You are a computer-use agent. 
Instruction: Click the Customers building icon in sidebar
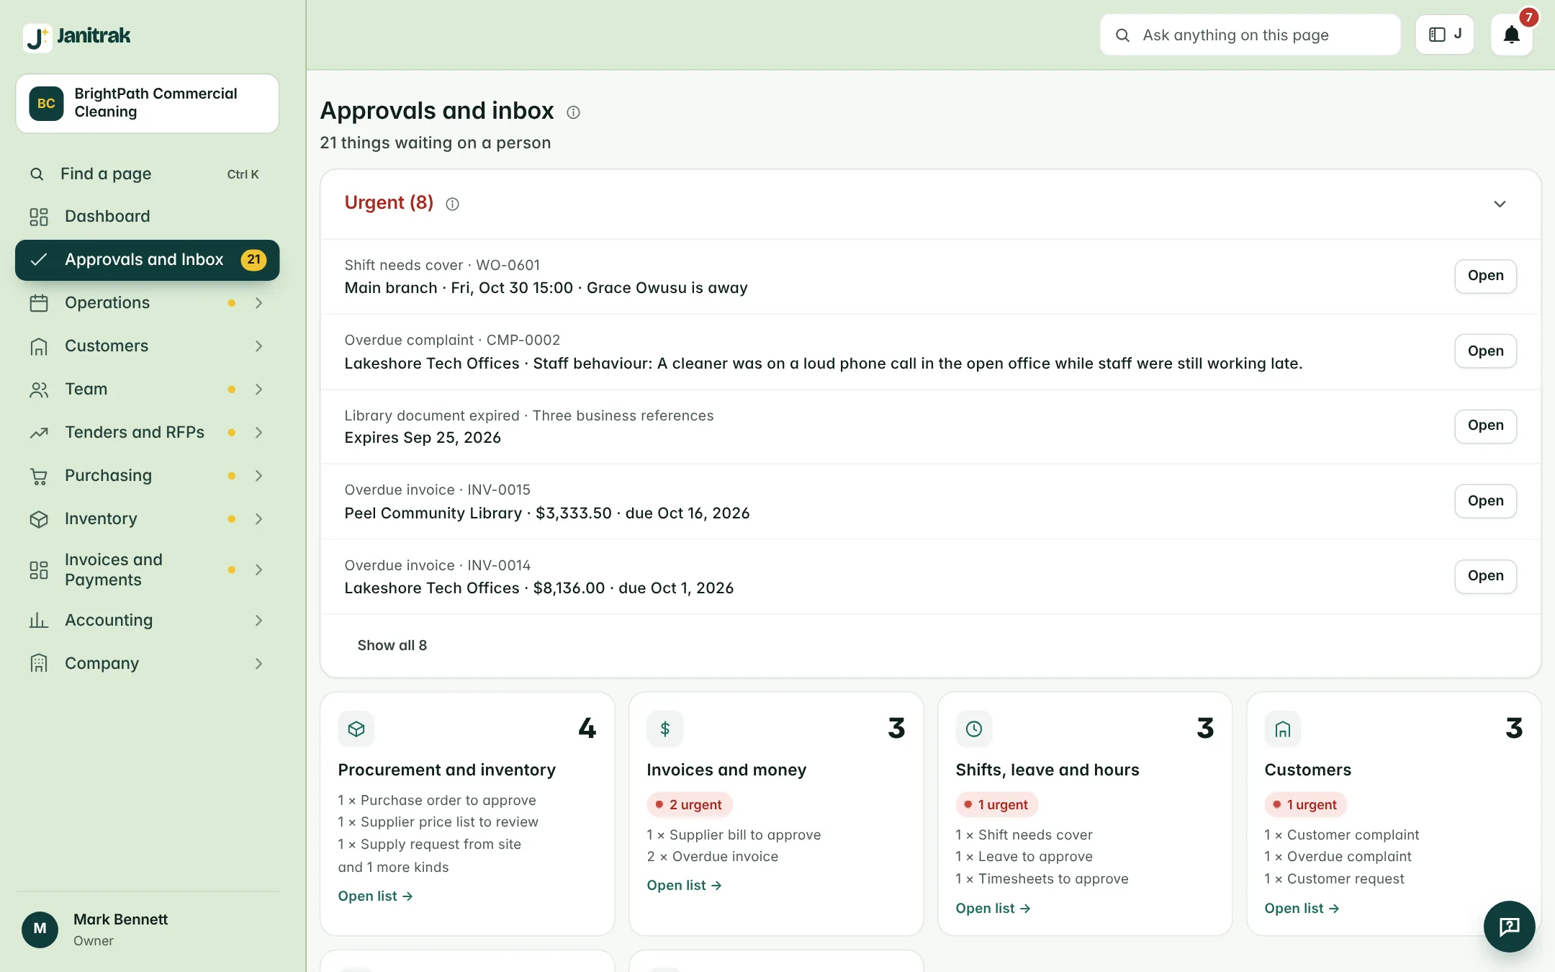point(39,346)
